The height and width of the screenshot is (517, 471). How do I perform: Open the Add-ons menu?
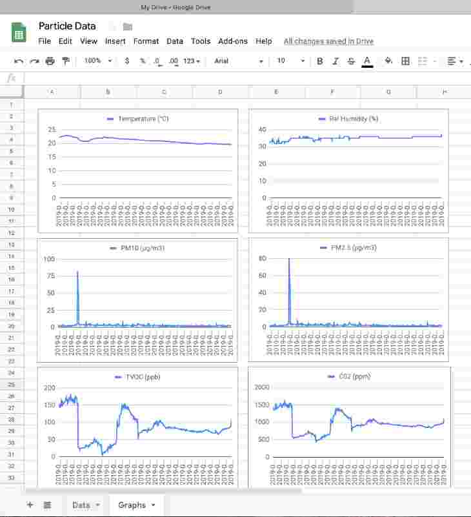pyautogui.click(x=233, y=41)
